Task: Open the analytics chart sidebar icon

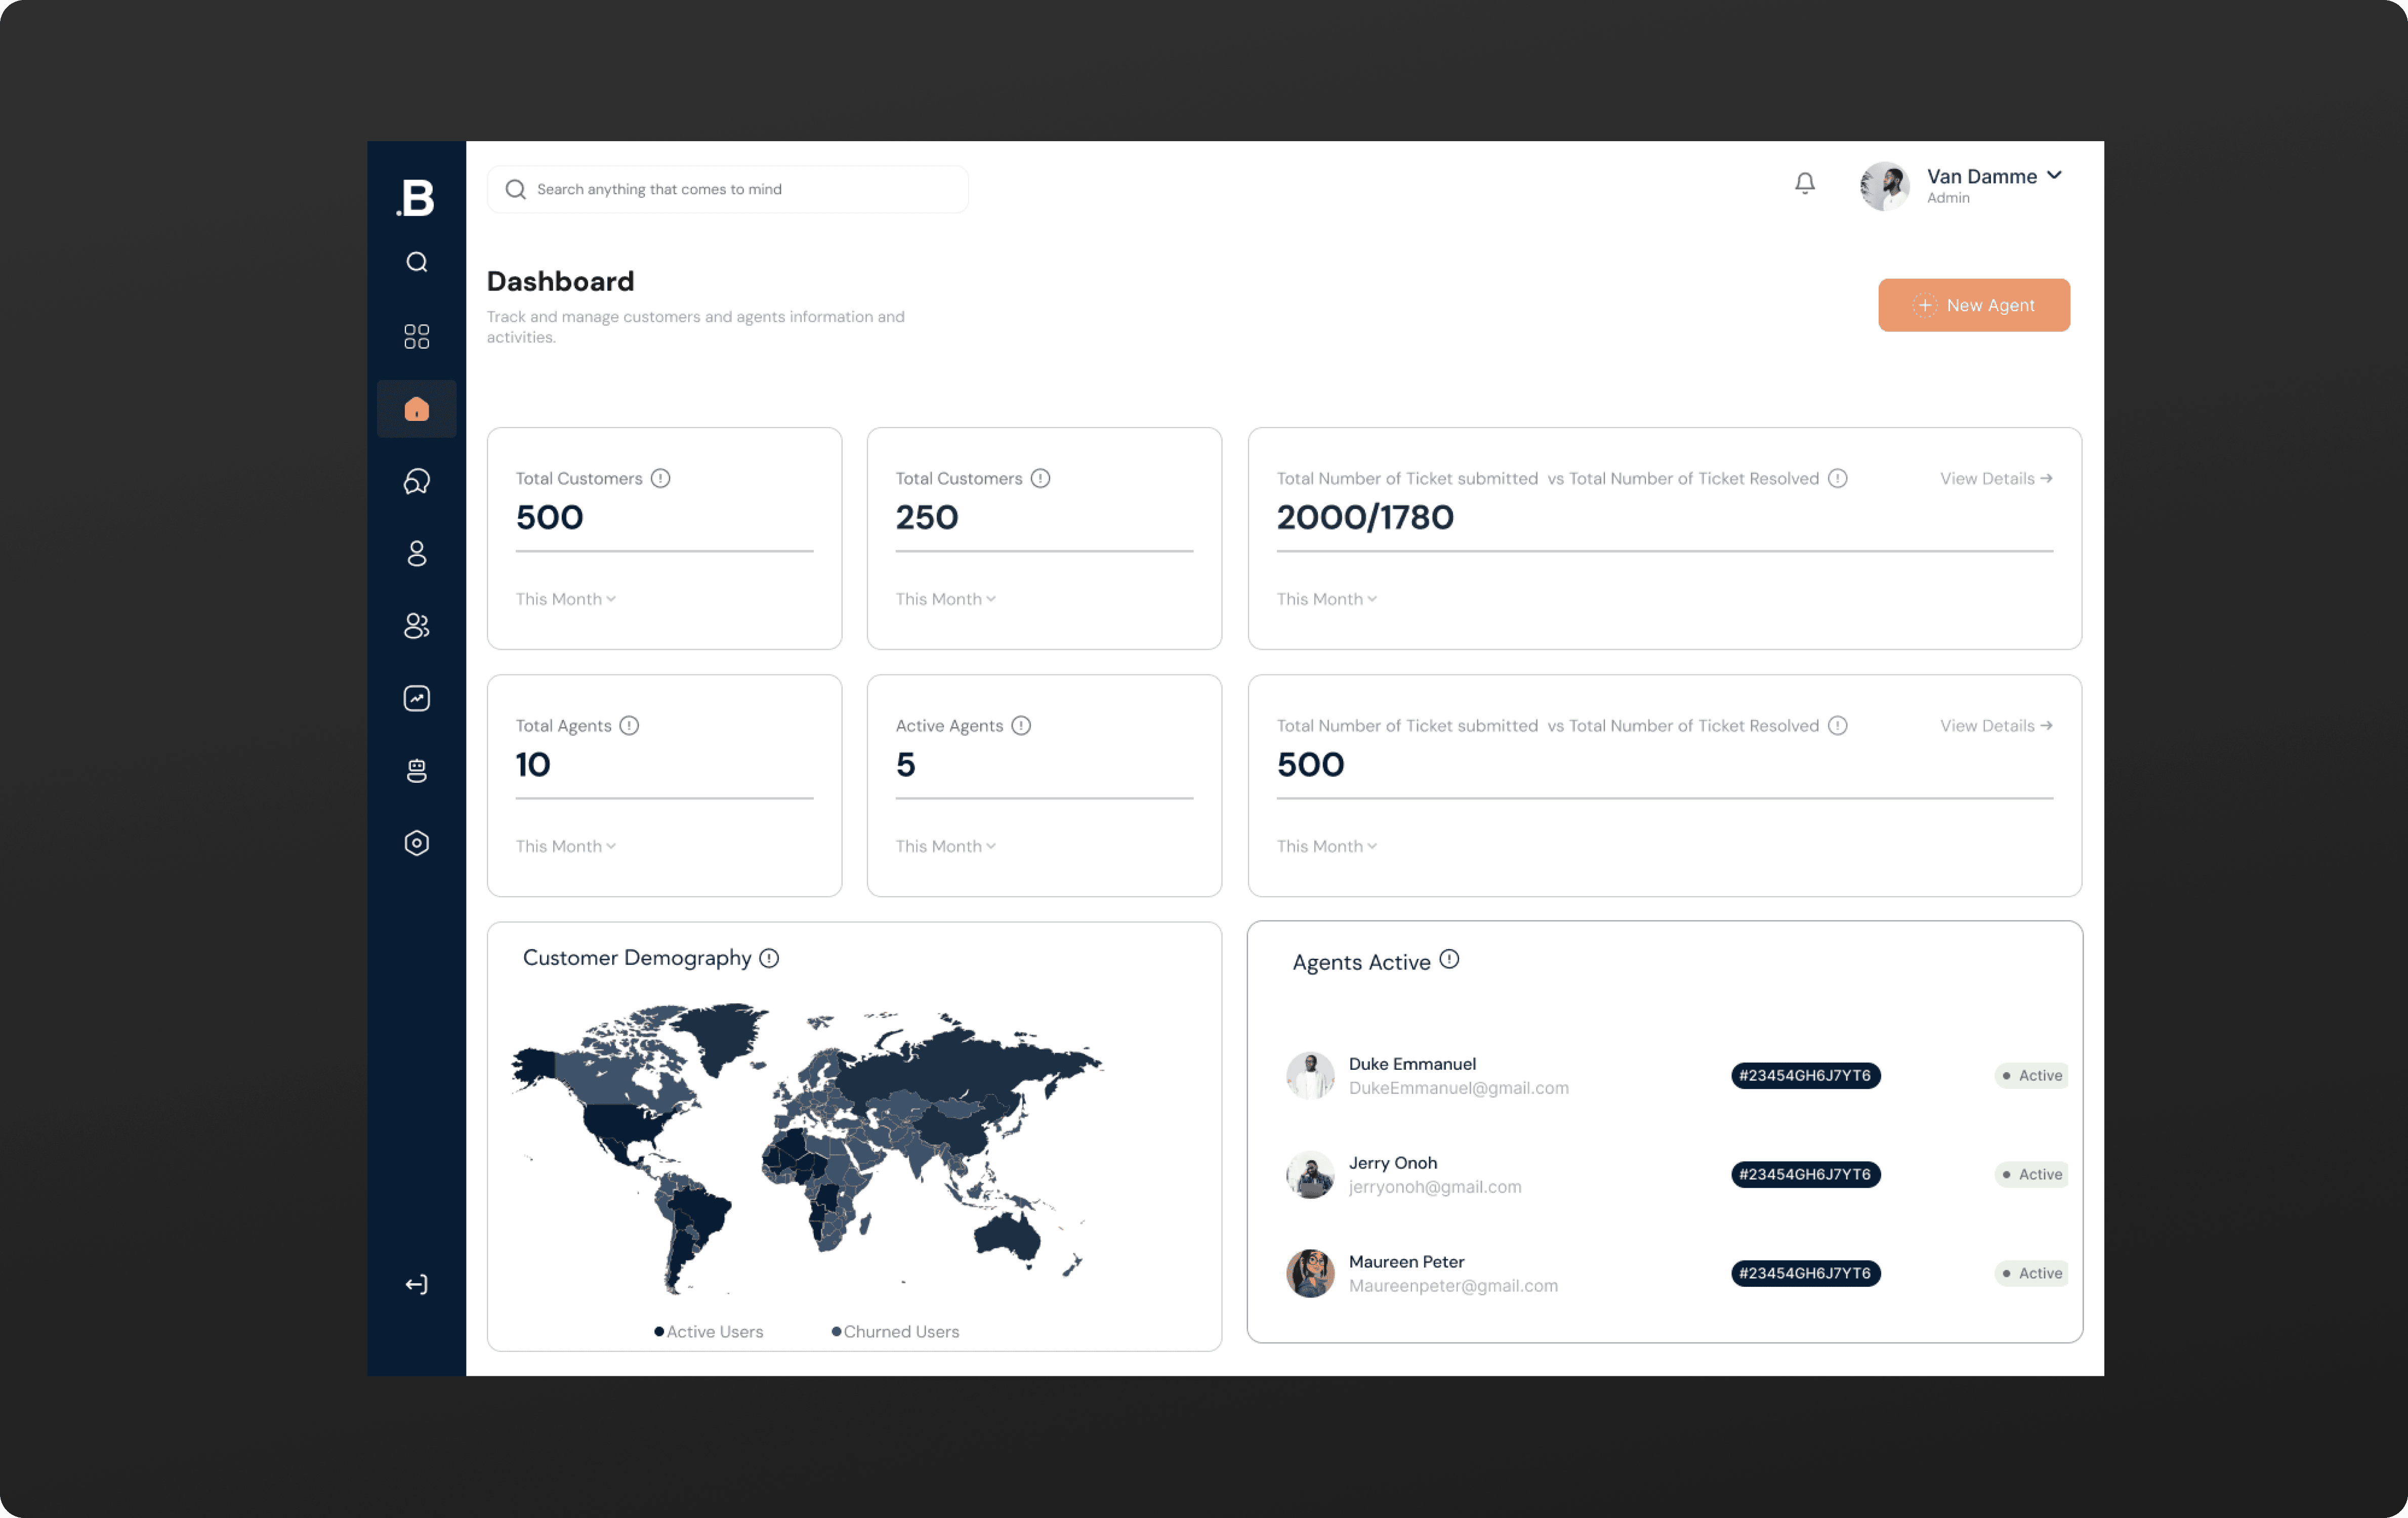Action: click(x=417, y=698)
